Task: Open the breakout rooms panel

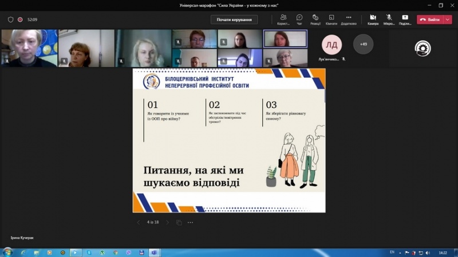Action: click(331, 18)
